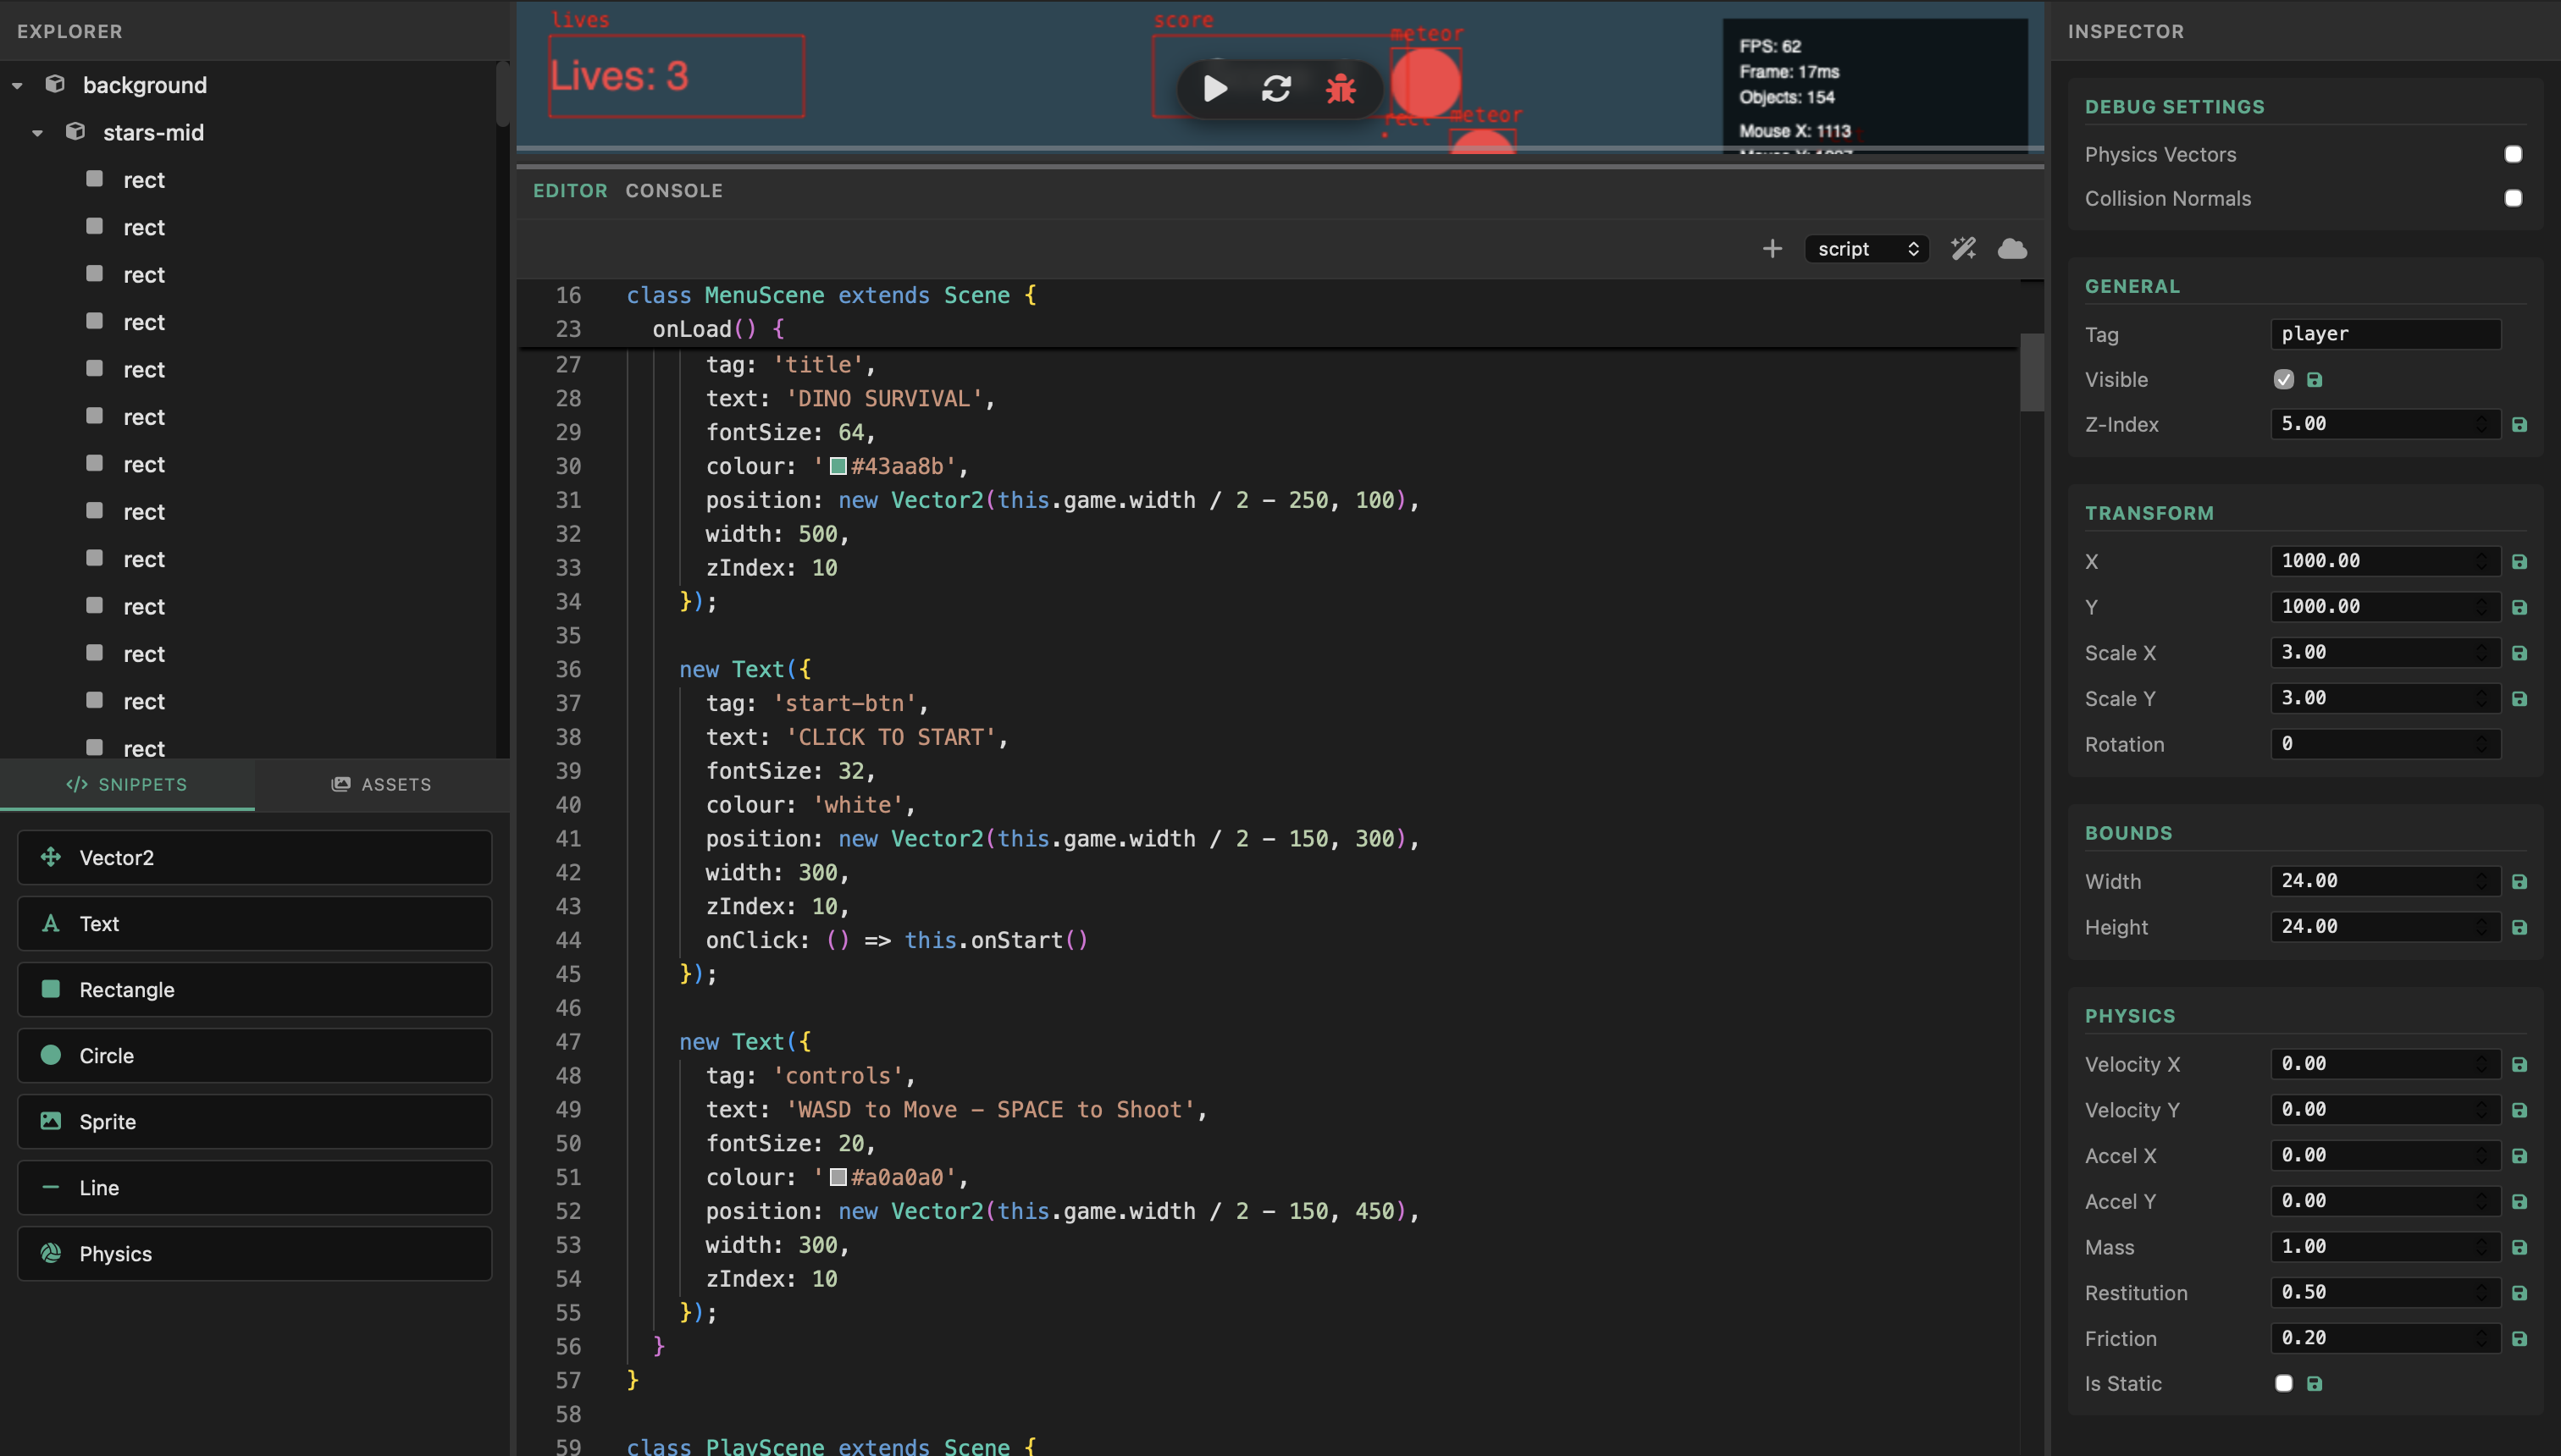Insert the Physics snippet

point(254,1253)
